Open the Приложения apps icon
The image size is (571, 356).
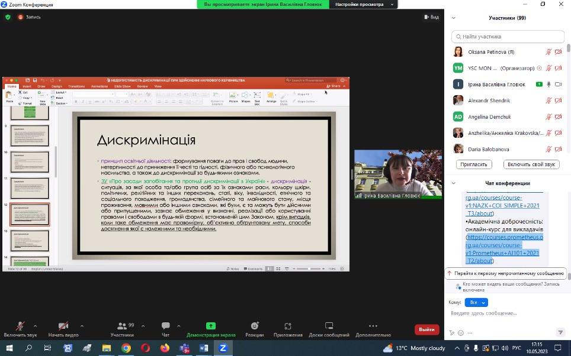click(288, 326)
